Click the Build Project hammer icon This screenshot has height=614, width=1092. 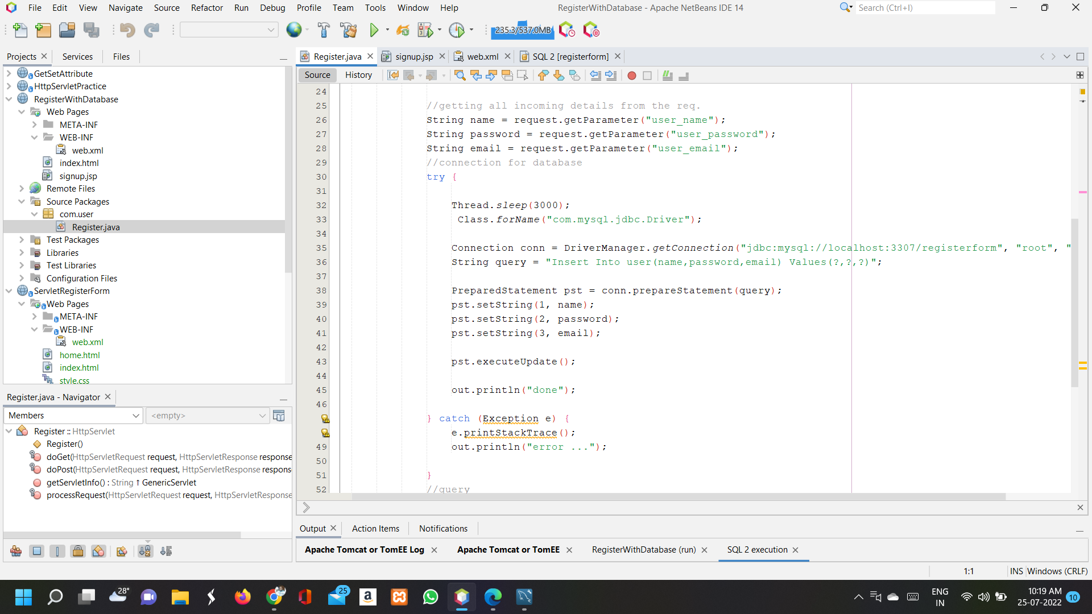click(x=324, y=30)
